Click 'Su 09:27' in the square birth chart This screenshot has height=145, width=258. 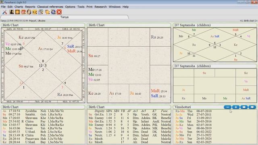click(x=94, y=56)
